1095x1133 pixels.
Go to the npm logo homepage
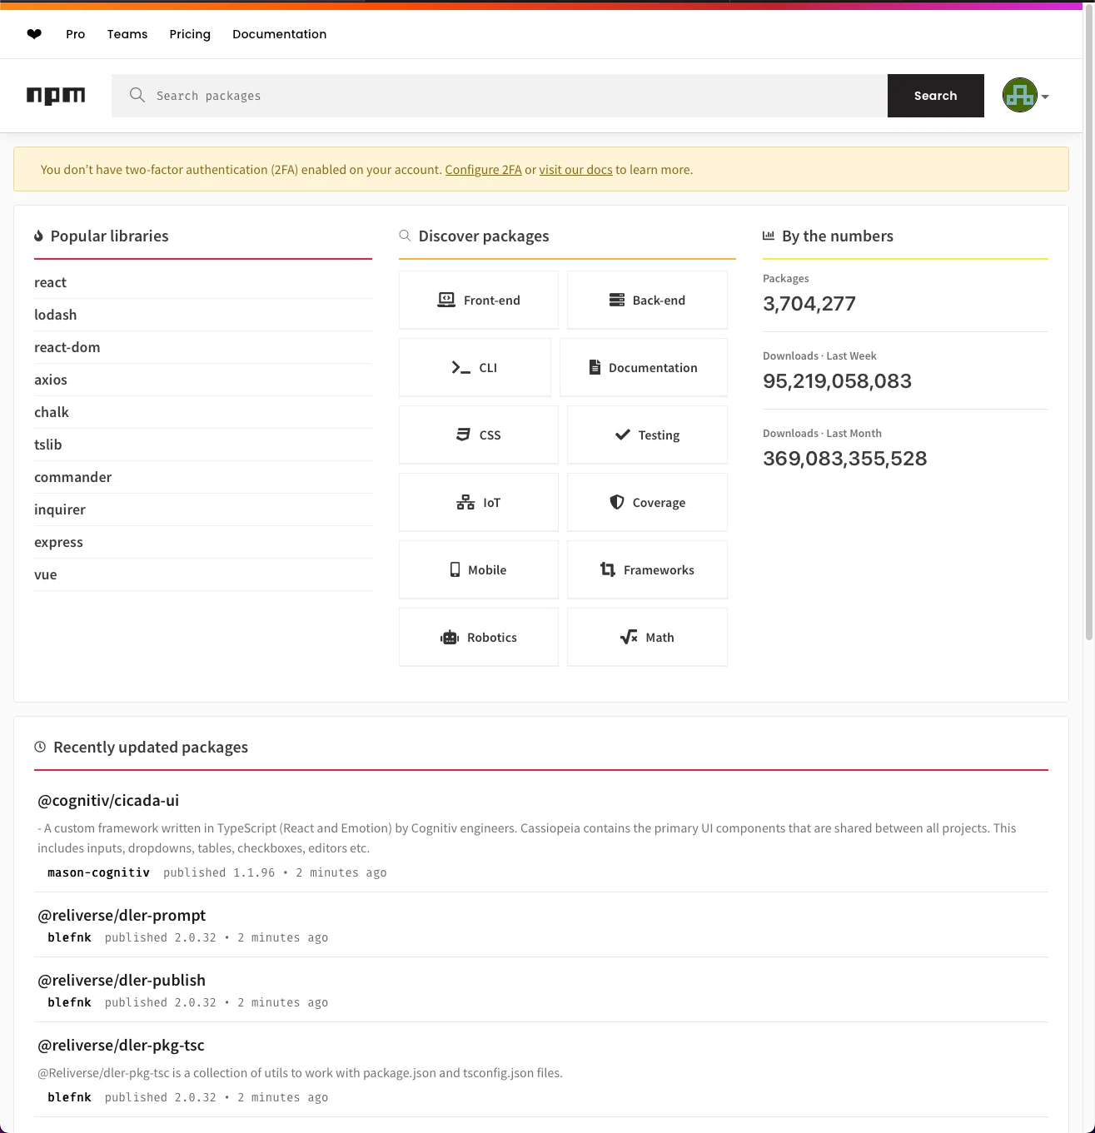tap(56, 96)
